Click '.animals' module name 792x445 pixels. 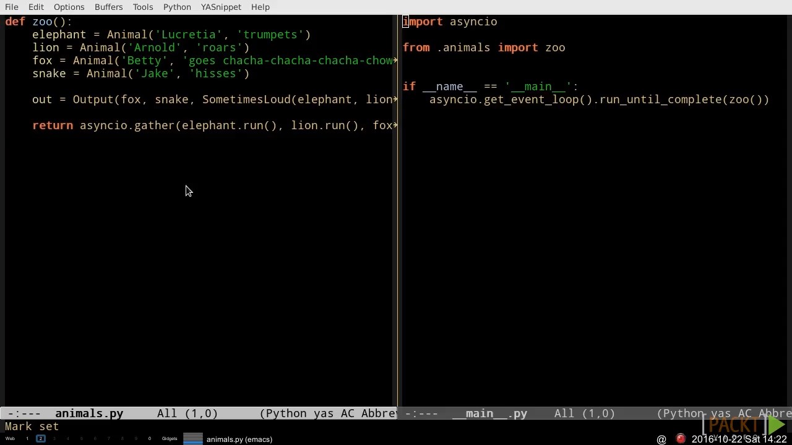pos(463,48)
